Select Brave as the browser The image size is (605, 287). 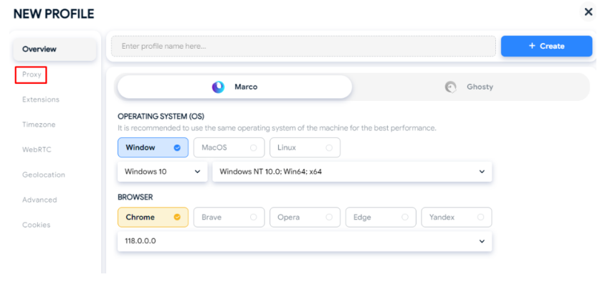click(x=228, y=217)
